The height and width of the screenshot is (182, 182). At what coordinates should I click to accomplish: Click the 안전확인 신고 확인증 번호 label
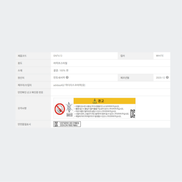[x=30, y=92]
